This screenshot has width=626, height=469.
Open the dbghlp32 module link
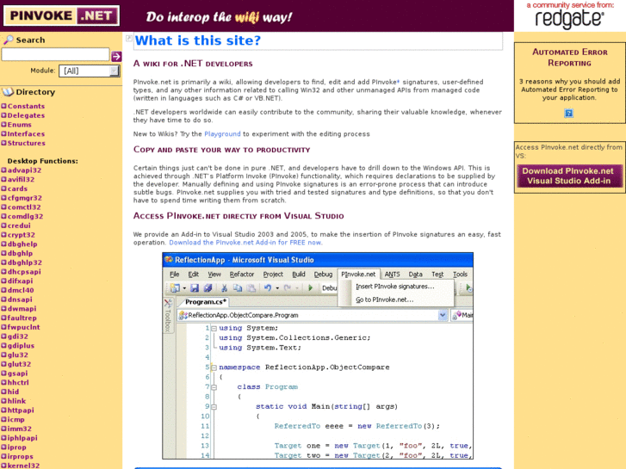25,262
